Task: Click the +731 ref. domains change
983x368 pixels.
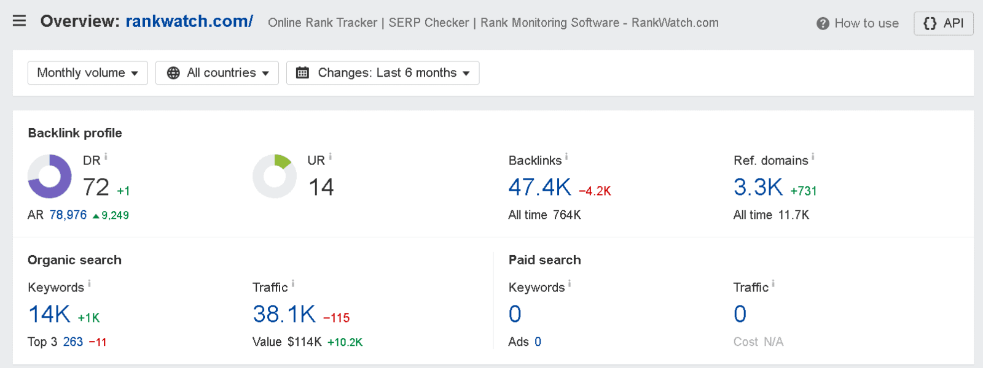Action: click(x=804, y=191)
